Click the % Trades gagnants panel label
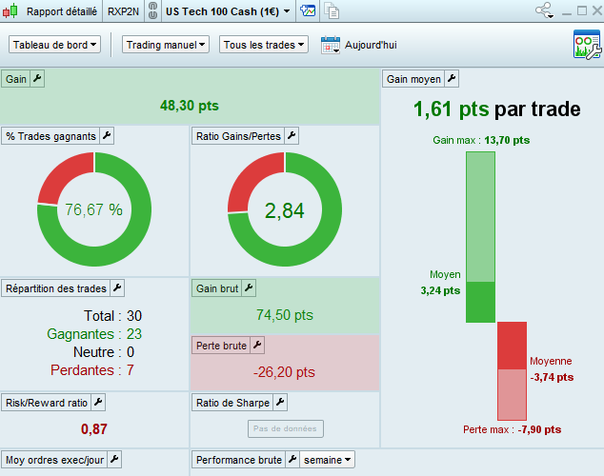The image size is (604, 476). pyautogui.click(x=50, y=136)
